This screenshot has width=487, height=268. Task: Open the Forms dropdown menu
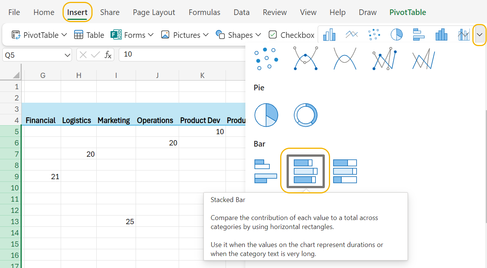coord(132,34)
